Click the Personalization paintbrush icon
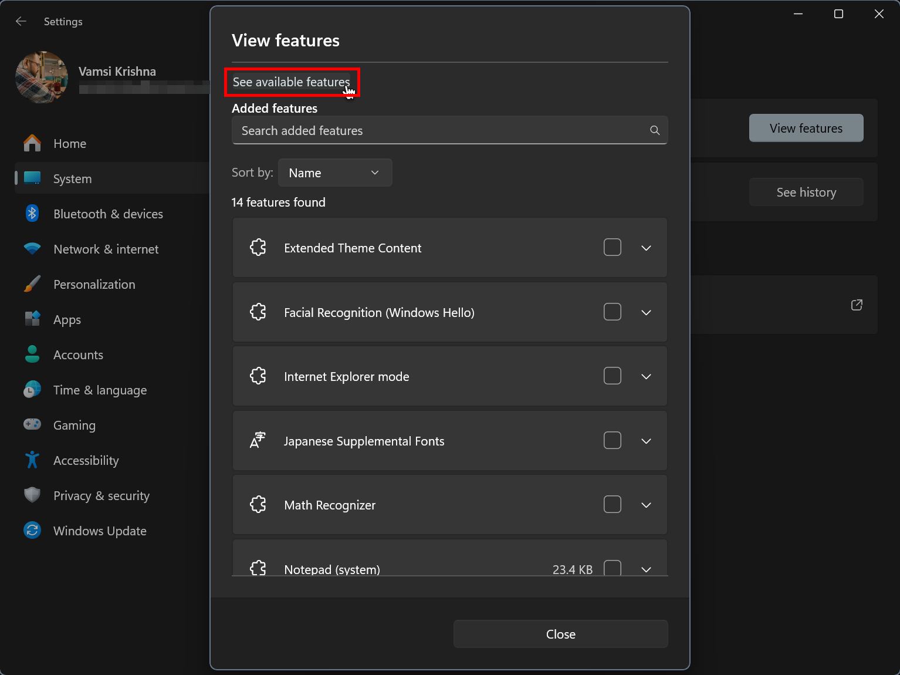 click(x=32, y=284)
